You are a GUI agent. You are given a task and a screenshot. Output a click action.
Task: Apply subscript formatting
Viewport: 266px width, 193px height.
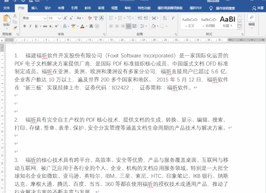pos(51,26)
